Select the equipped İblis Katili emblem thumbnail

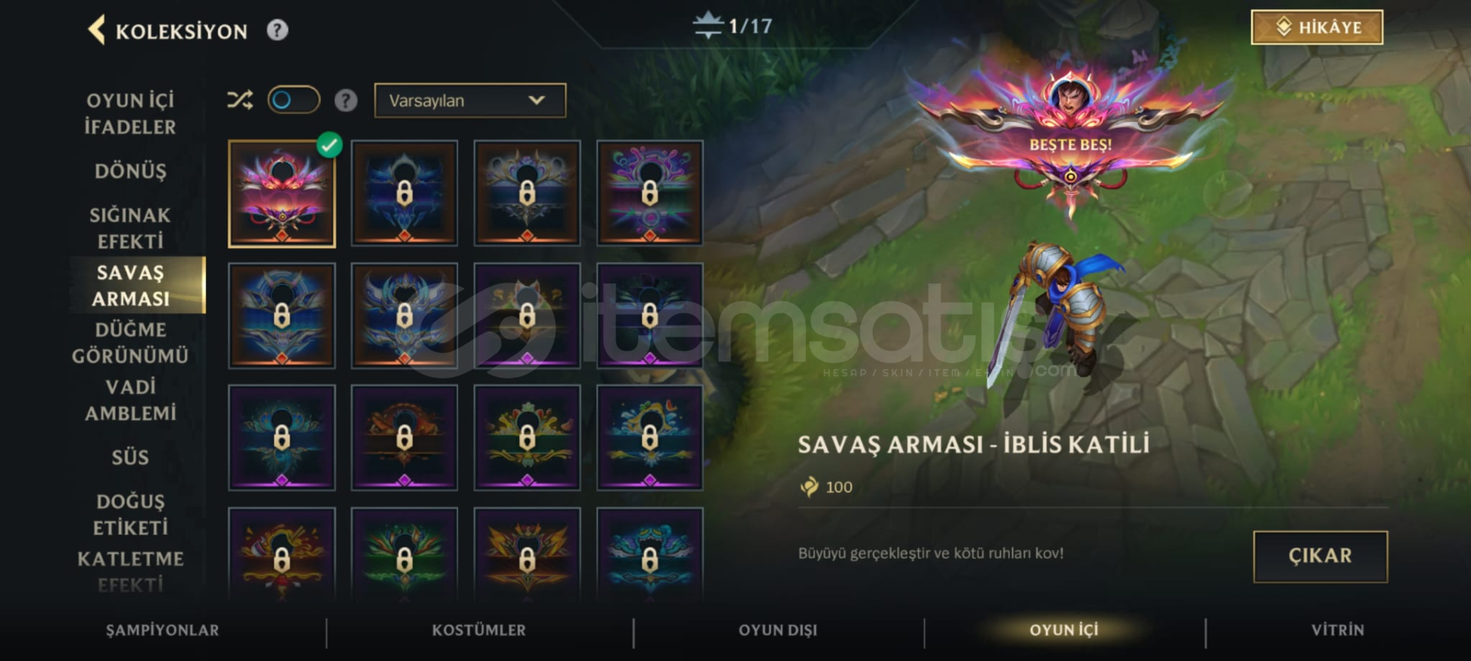(x=282, y=194)
